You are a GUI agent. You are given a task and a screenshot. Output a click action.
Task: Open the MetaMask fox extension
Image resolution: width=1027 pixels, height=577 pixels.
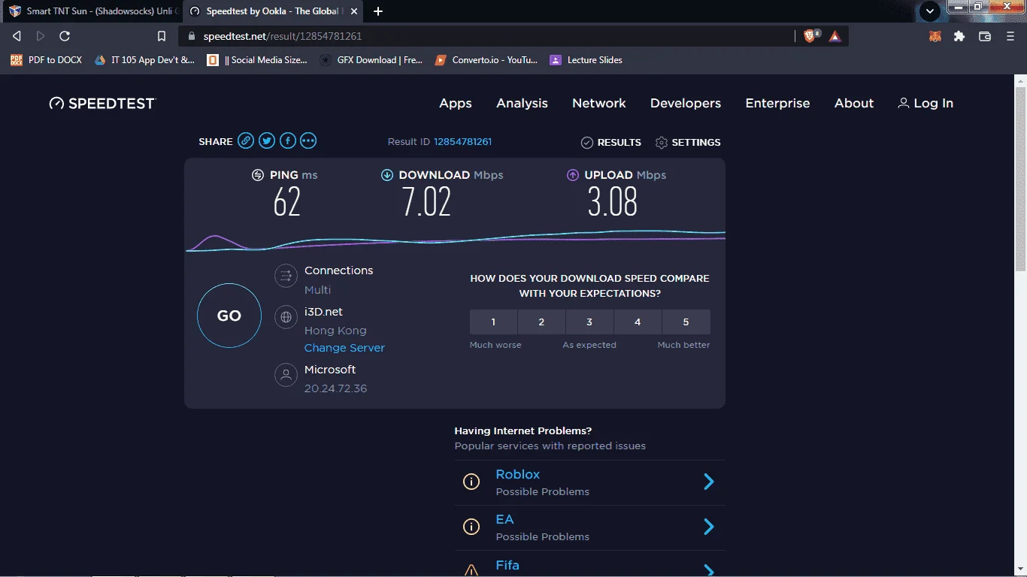point(935,36)
